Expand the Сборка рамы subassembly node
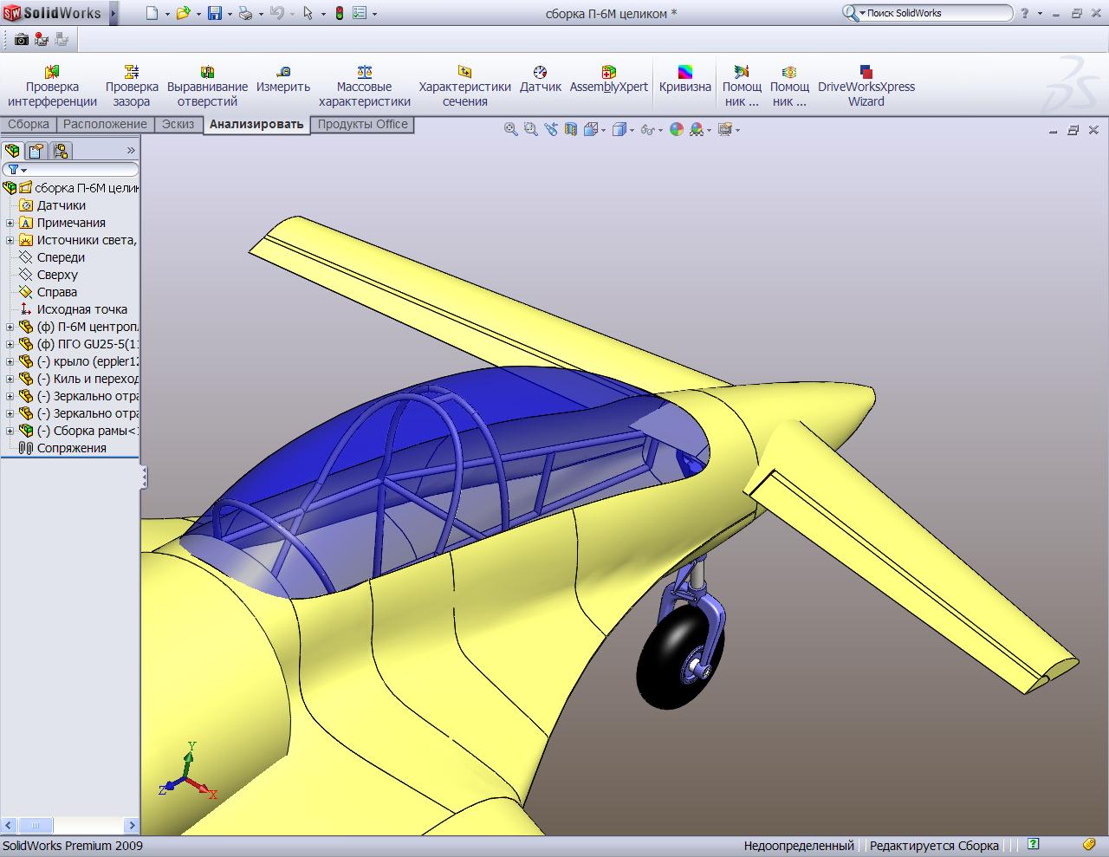 [x=10, y=431]
